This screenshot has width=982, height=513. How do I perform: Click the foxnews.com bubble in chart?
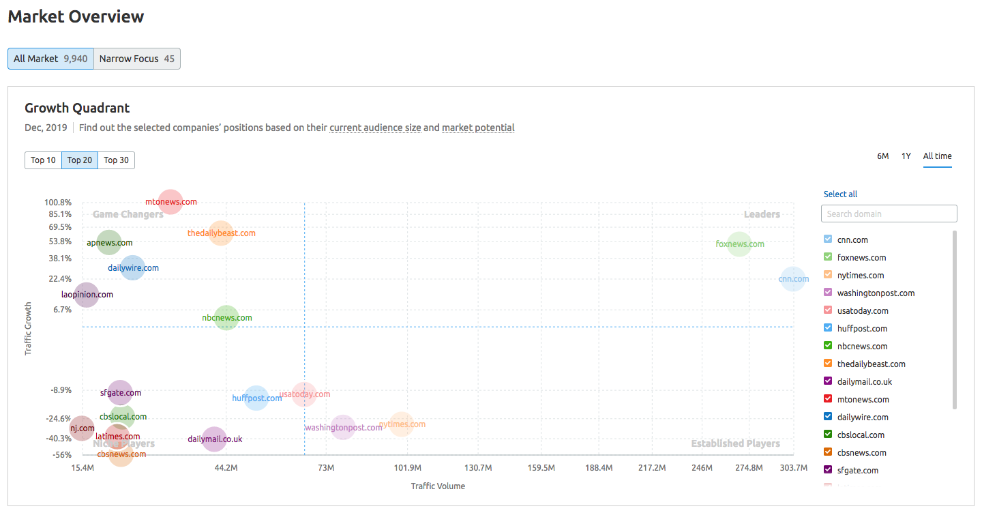(x=739, y=244)
